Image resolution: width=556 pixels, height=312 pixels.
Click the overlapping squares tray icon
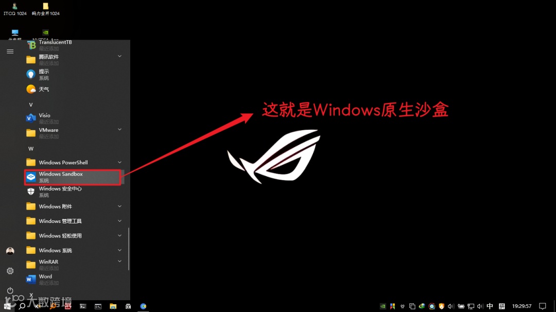[412, 306]
